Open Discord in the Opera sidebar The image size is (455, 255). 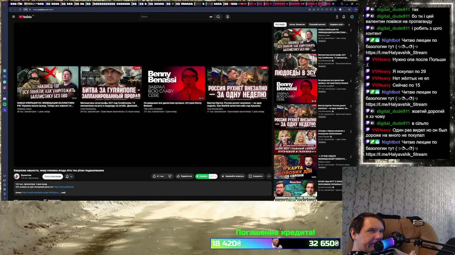(x=5, y=99)
